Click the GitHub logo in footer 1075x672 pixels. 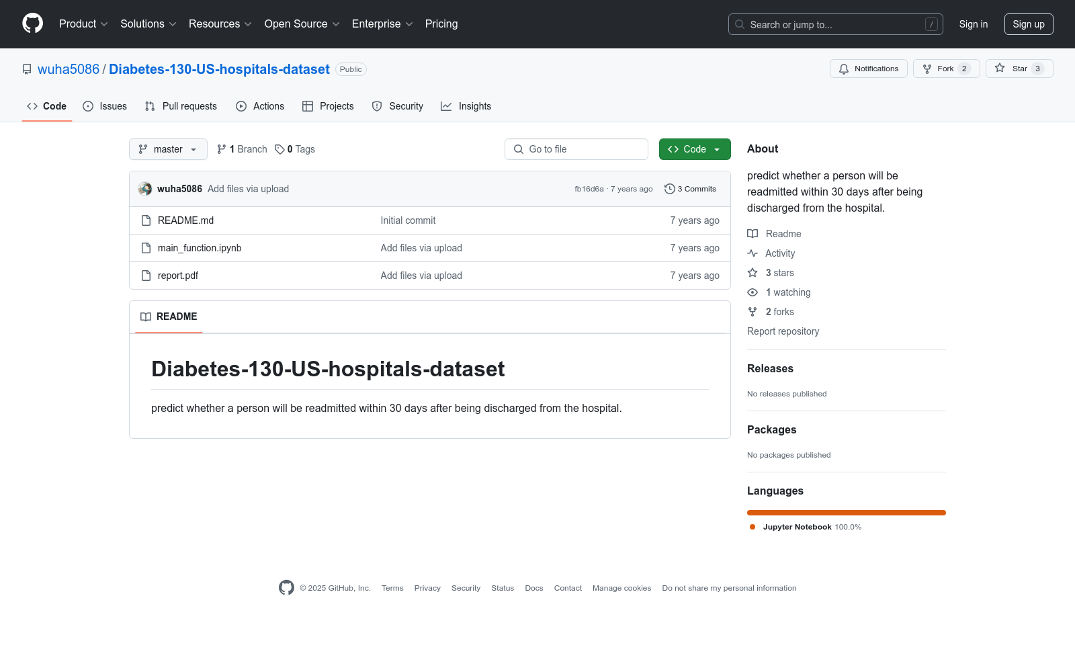point(286,588)
